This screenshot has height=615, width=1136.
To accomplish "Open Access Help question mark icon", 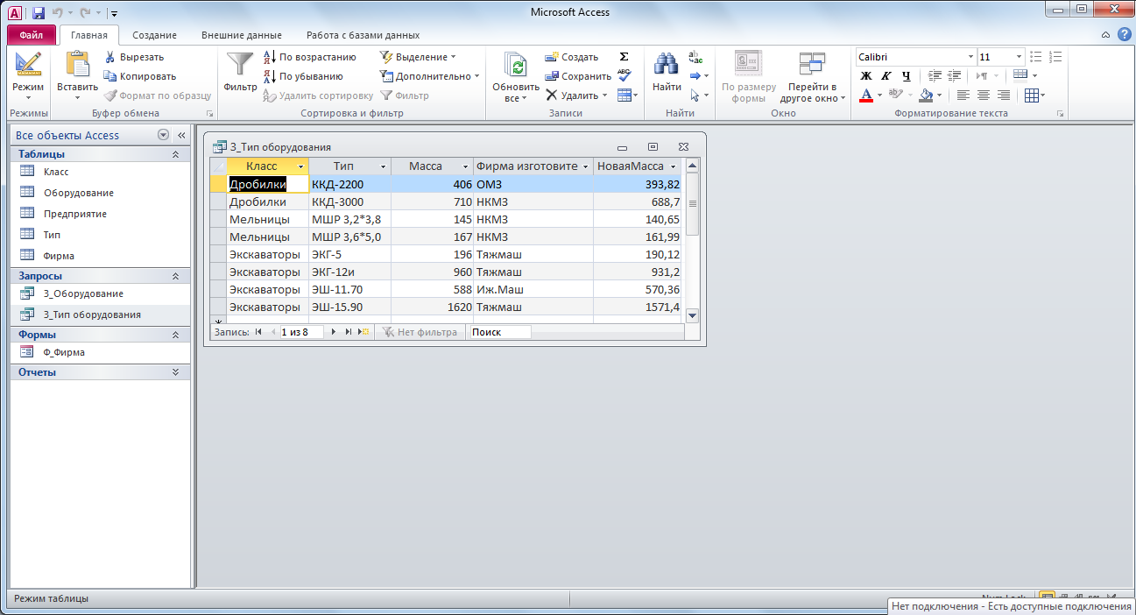I will click(1124, 35).
